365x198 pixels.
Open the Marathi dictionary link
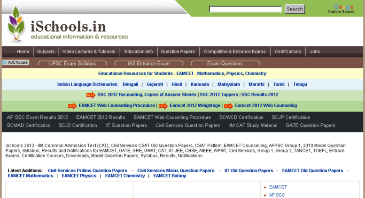(256, 84)
